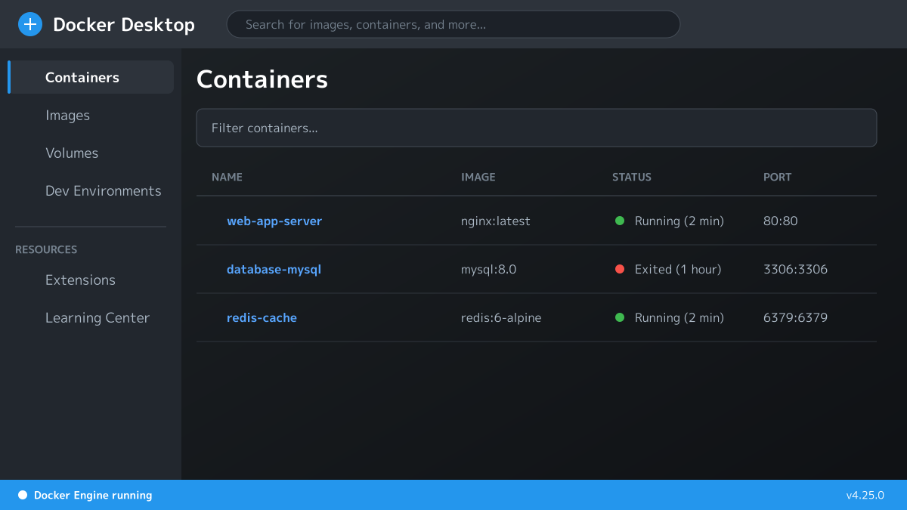The image size is (907, 510).
Task: Click the white Docker Engine status dot
Action: (x=23, y=495)
